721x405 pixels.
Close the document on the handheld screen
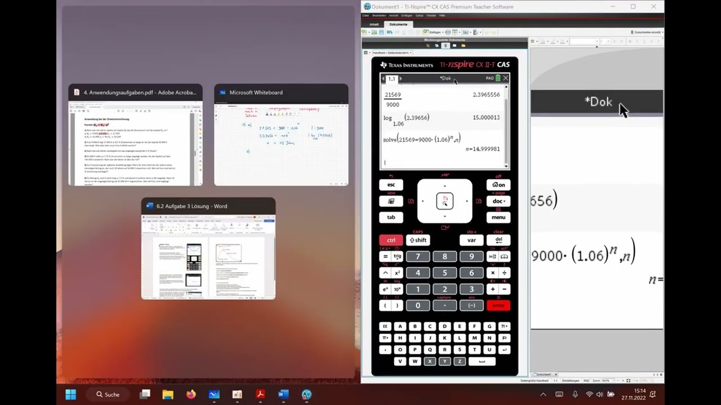(505, 78)
